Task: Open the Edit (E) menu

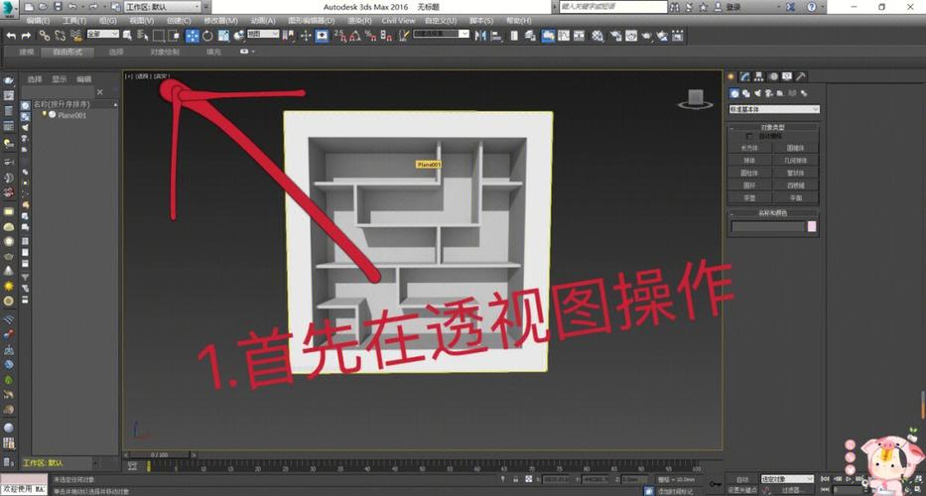Action: coord(39,21)
